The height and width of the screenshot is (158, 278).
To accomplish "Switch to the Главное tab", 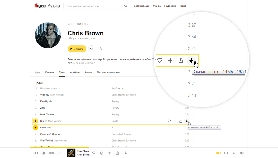I will click(49, 72).
